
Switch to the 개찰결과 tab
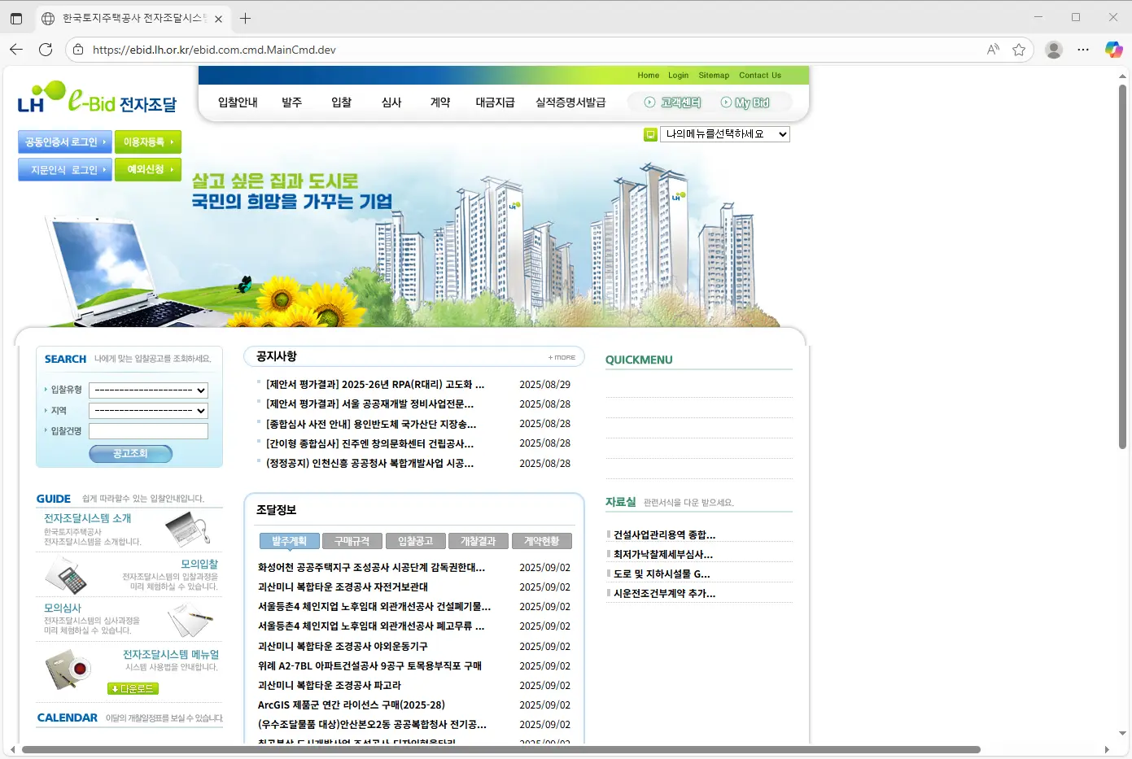478,540
